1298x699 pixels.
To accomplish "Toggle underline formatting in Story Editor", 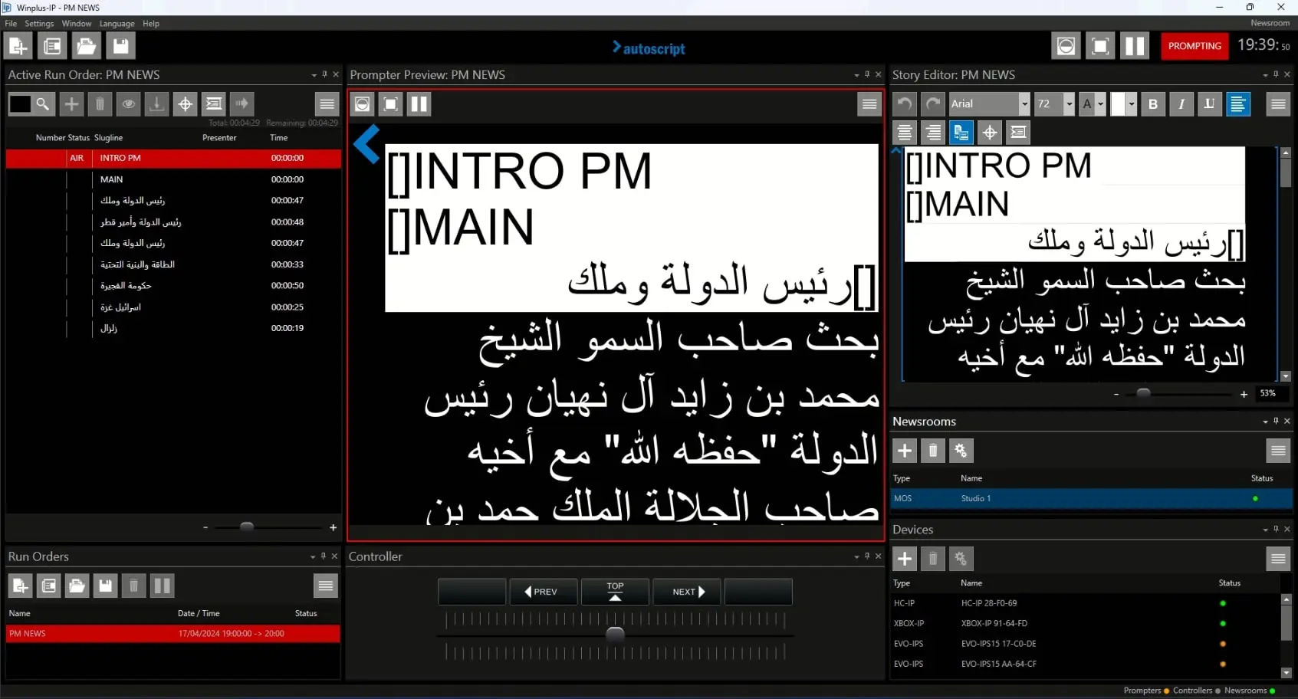I will click(1209, 103).
